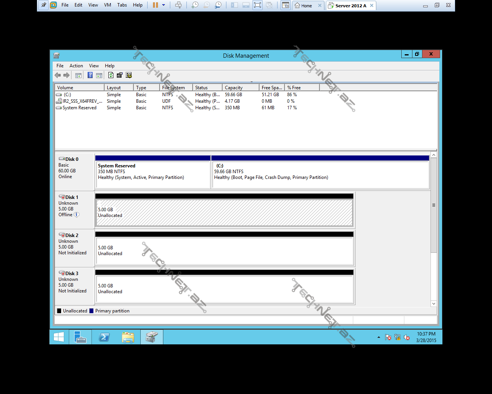492x394 pixels.
Task: Click the Windows Start button
Action: pos(59,337)
